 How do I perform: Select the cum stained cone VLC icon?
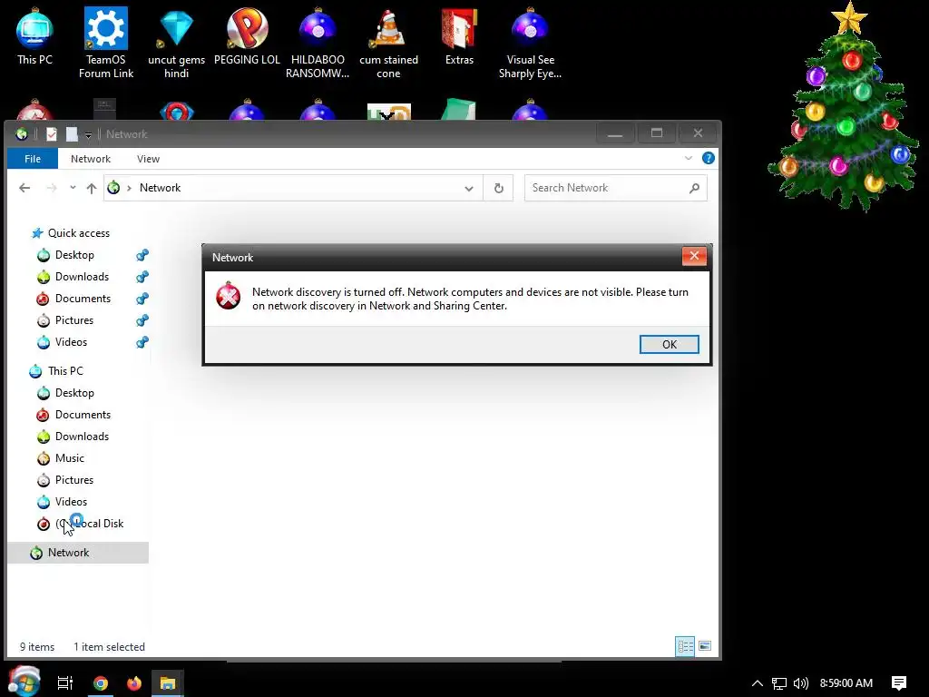coord(388,43)
